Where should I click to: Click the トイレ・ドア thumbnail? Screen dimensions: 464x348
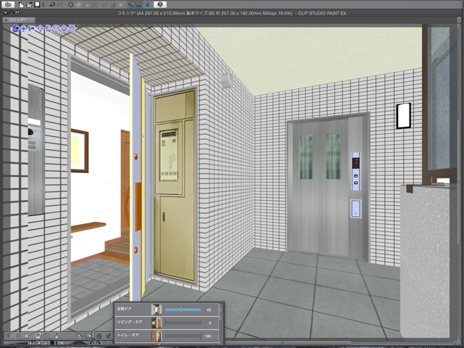(157, 336)
